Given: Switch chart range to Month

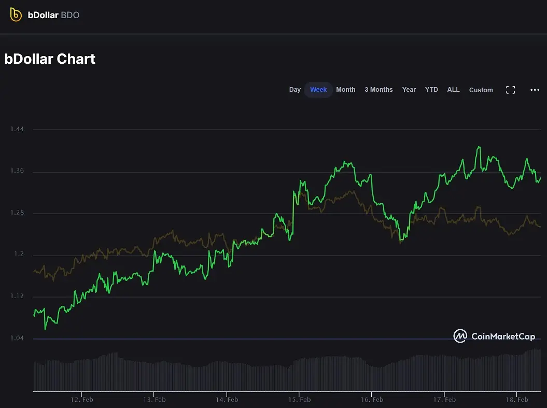Looking at the screenshot, I should (346, 90).
